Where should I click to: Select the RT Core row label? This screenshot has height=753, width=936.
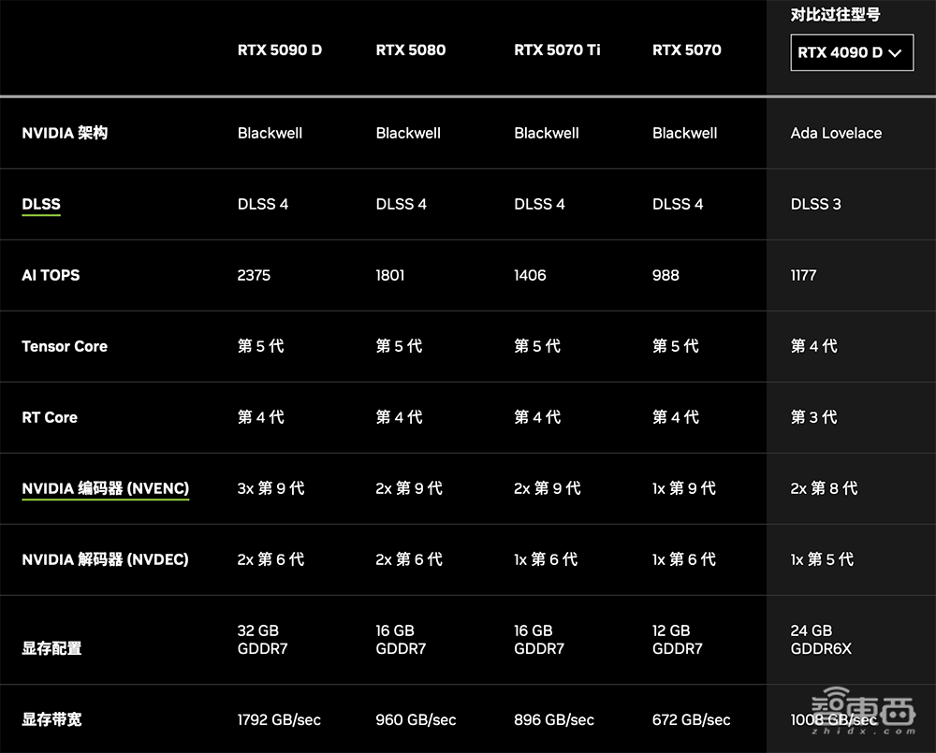(50, 417)
